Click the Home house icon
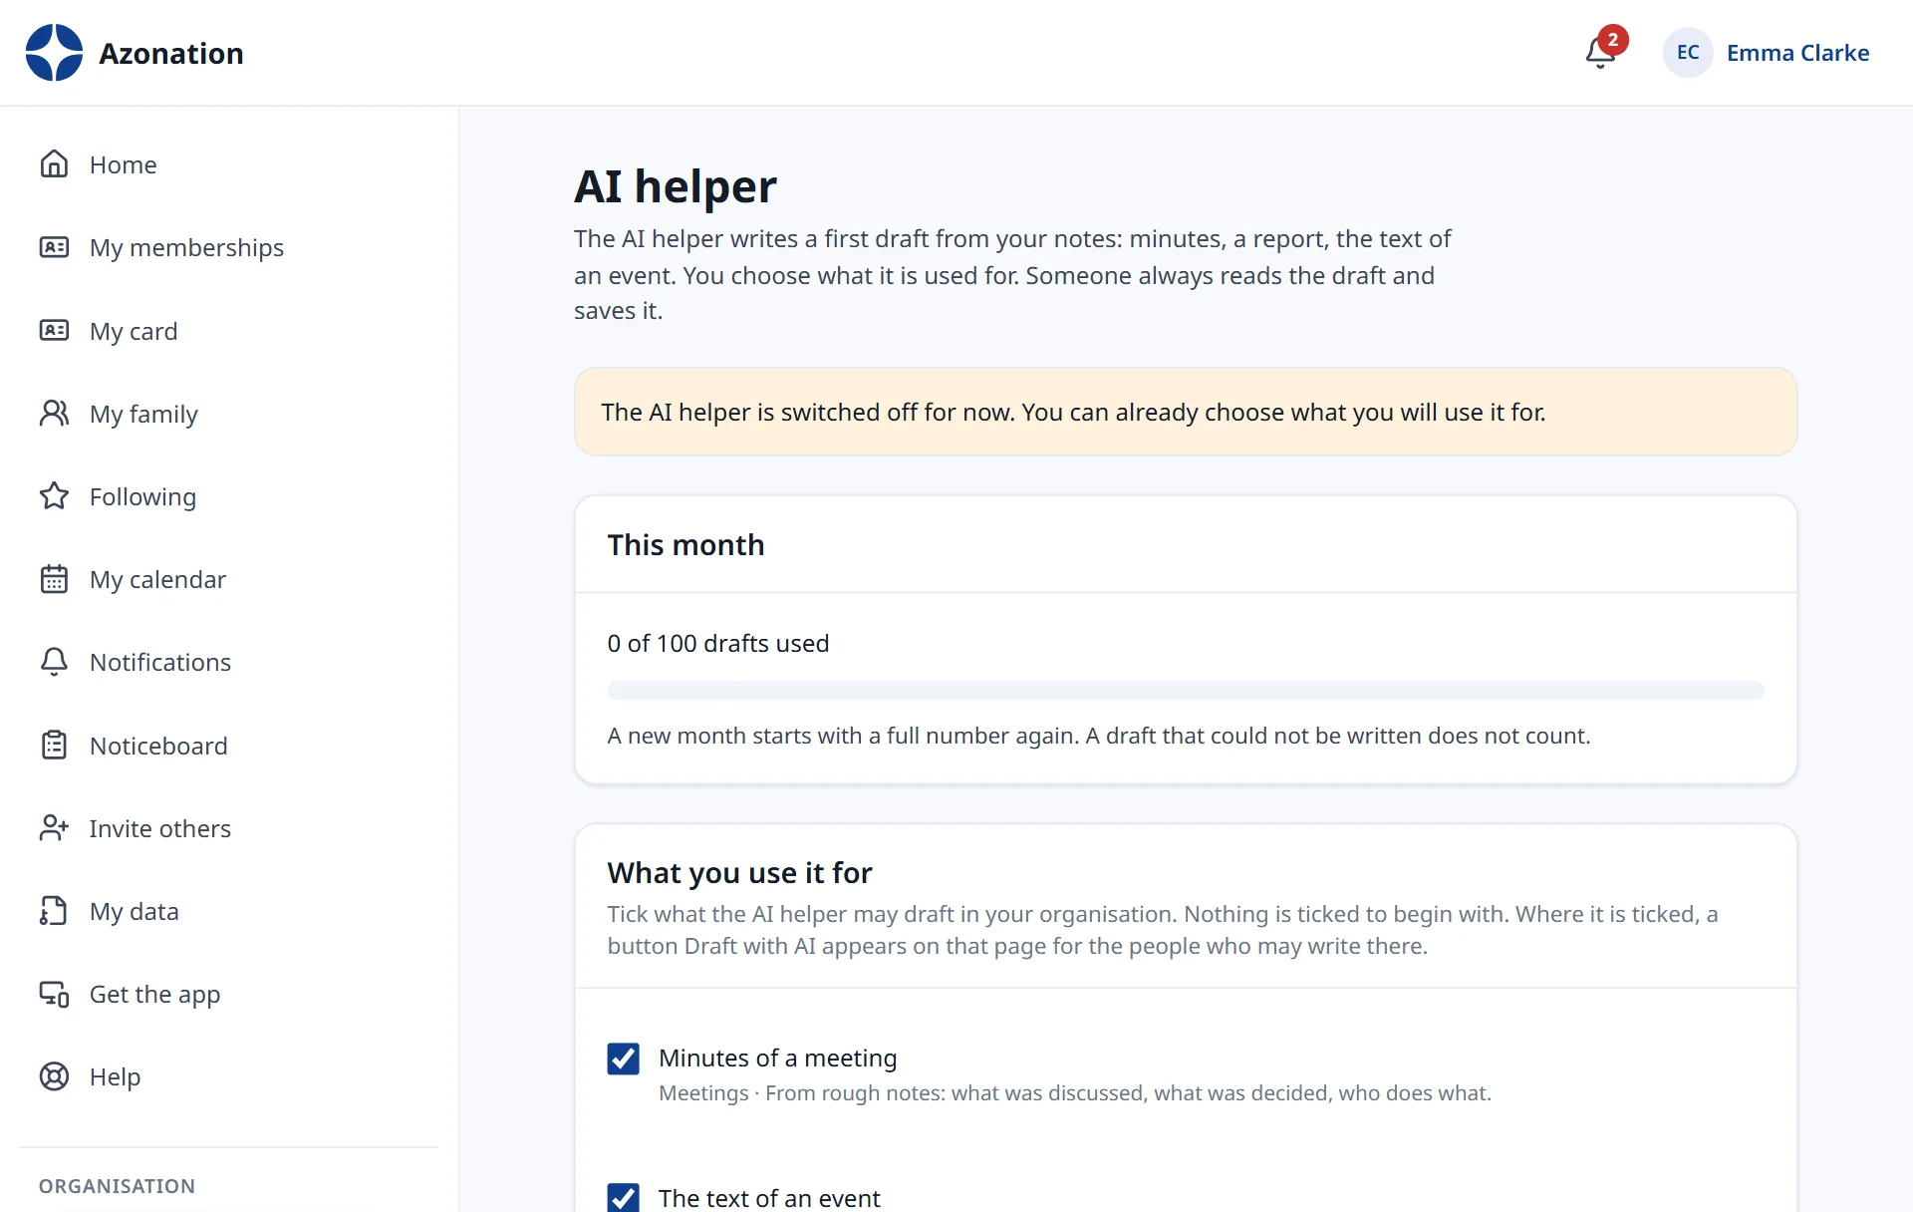The height and width of the screenshot is (1212, 1913). coord(54,163)
